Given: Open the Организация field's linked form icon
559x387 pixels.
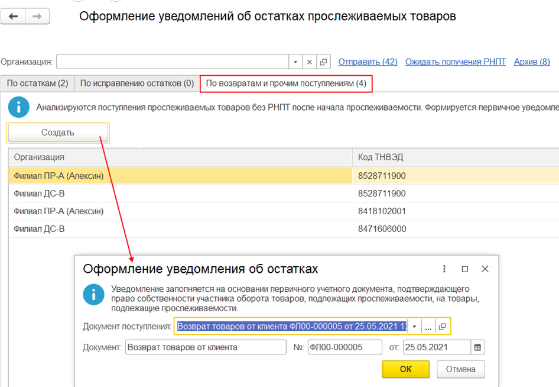Looking at the screenshot, I should point(323,62).
